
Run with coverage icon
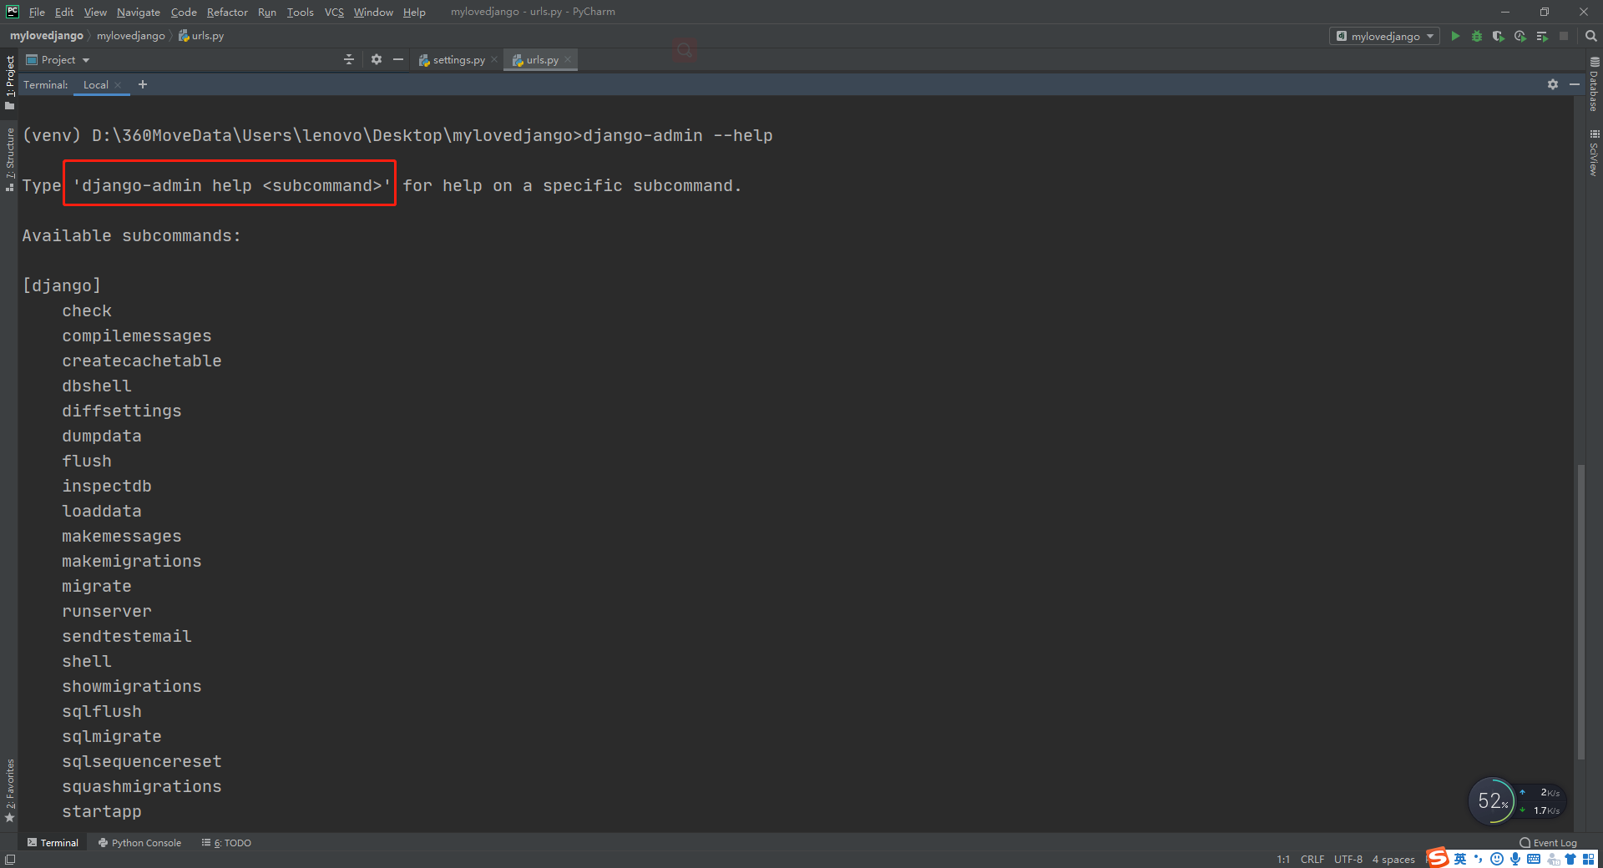click(1499, 36)
